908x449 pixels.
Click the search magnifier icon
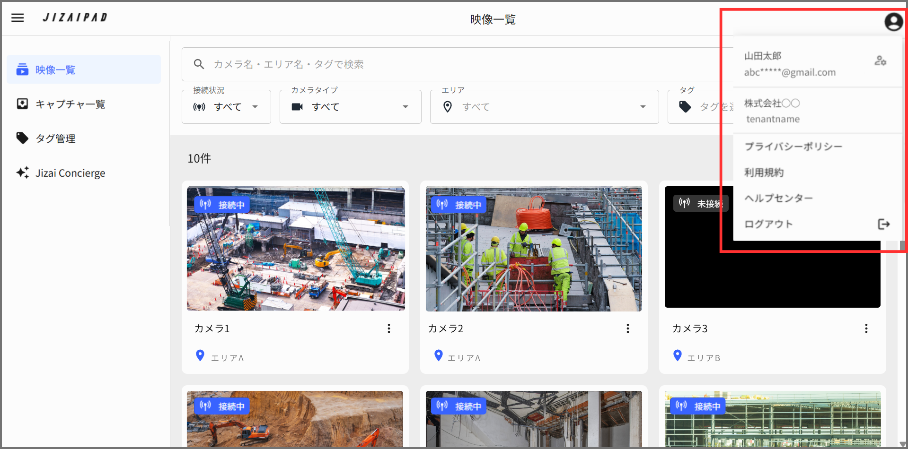(x=199, y=64)
